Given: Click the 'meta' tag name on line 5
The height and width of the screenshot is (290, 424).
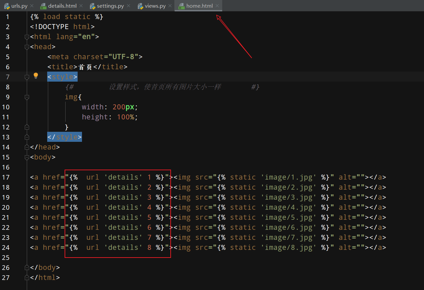Looking at the screenshot, I should [x=60, y=57].
